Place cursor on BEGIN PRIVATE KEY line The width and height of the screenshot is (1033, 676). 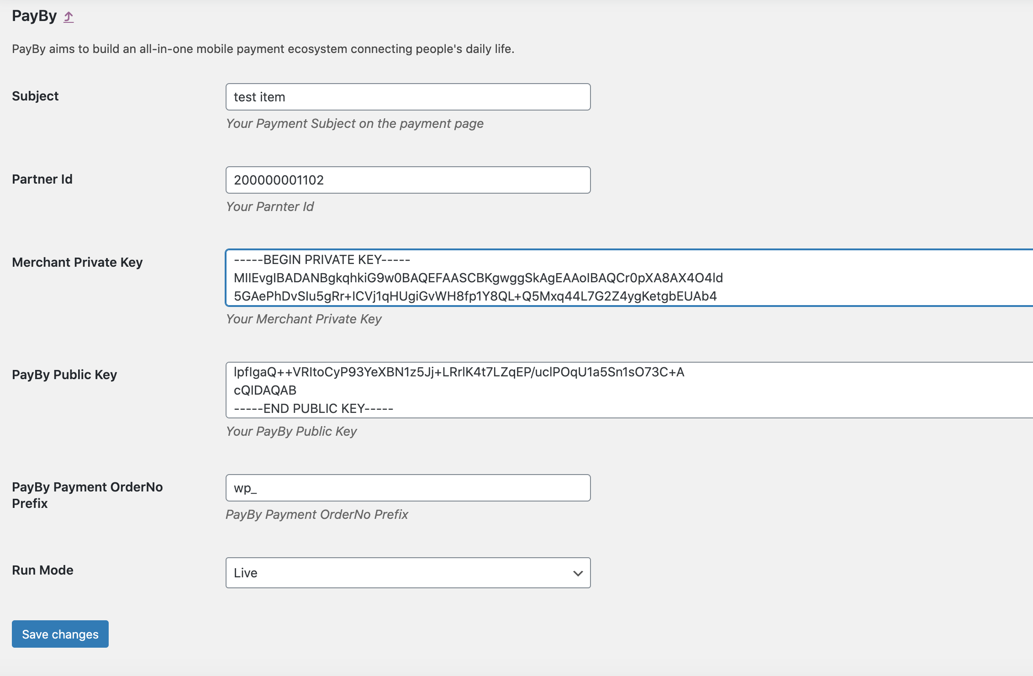(322, 260)
